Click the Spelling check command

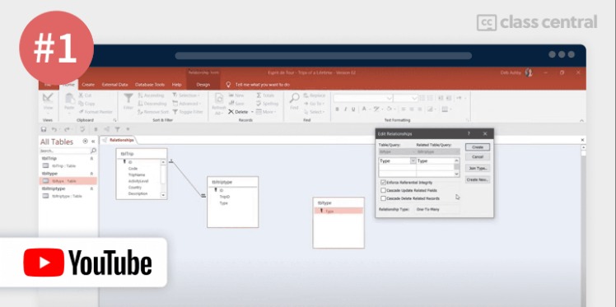tap(267, 104)
